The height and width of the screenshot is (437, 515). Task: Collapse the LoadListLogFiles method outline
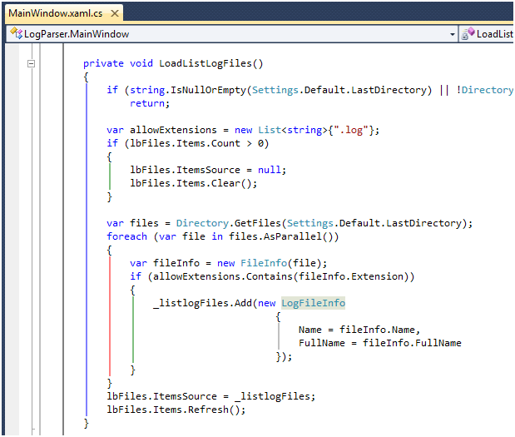tap(32, 63)
